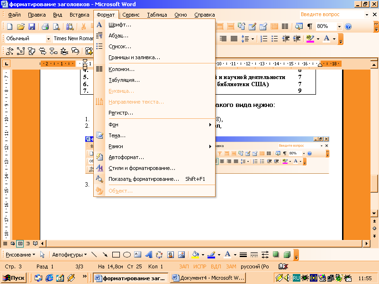
Task: Open the Таблица menu
Action: [157, 15]
